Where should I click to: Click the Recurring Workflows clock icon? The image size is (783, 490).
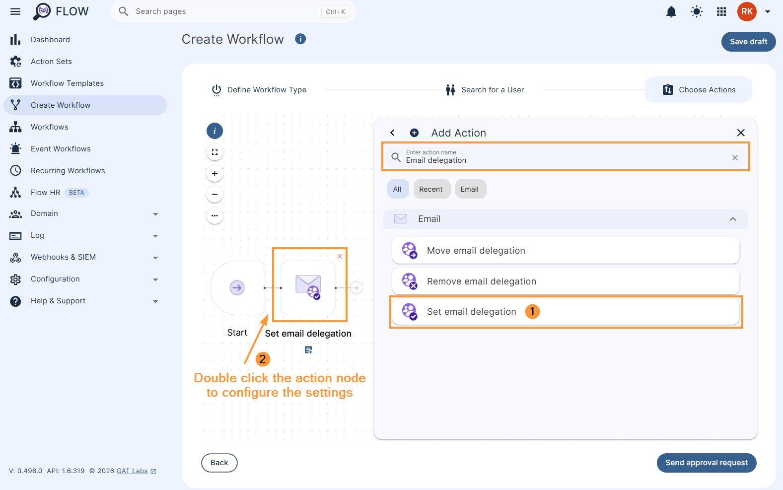(x=15, y=170)
